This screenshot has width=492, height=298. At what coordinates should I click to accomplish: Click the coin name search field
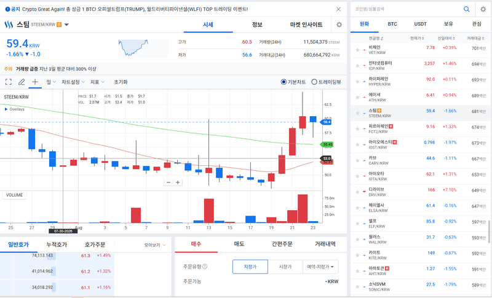tap(407, 9)
